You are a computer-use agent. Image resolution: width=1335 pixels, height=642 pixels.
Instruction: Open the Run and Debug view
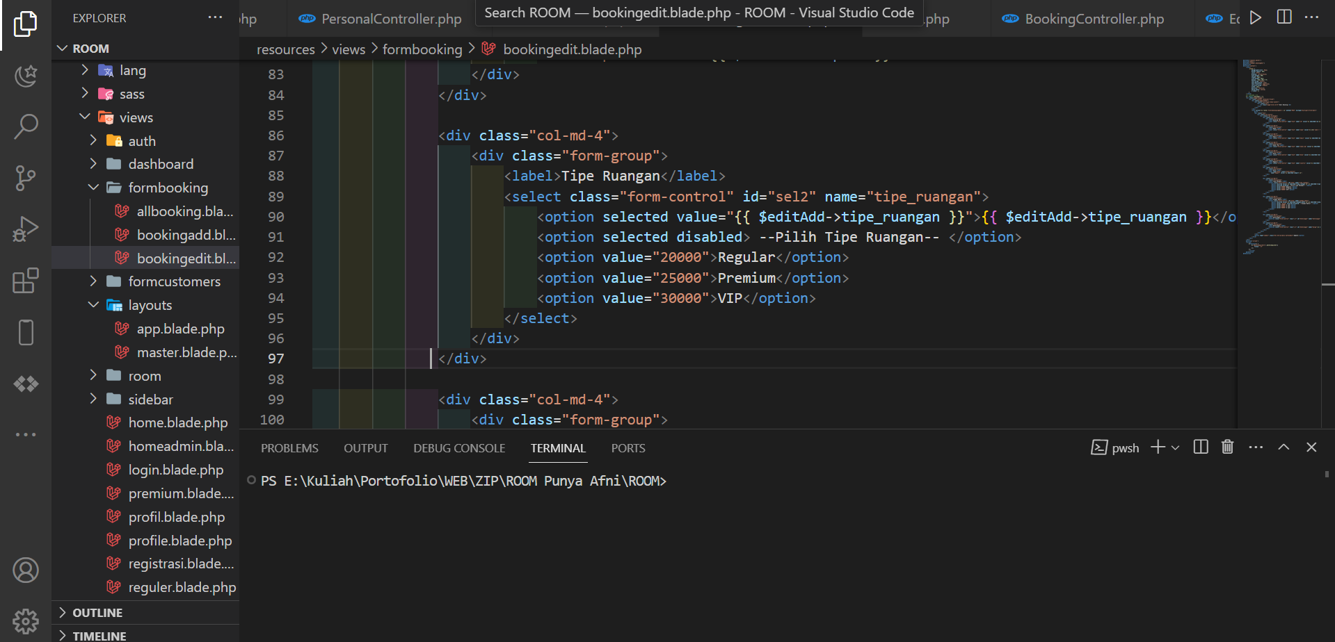point(26,229)
